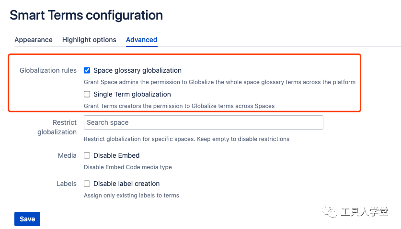Click the Globalization rules field label
The height and width of the screenshot is (229, 401).
point(48,70)
